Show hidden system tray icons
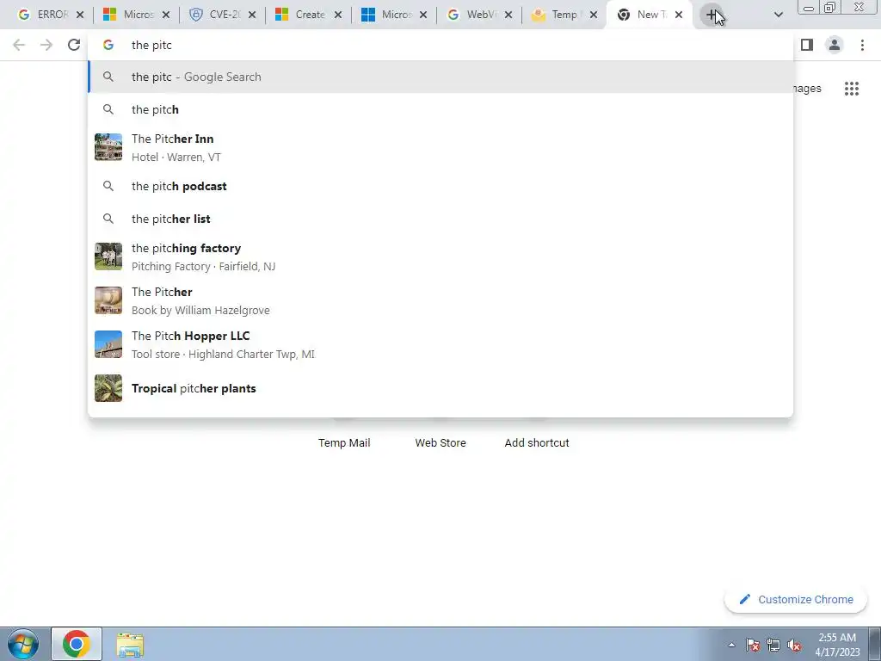The image size is (881, 661). click(731, 646)
